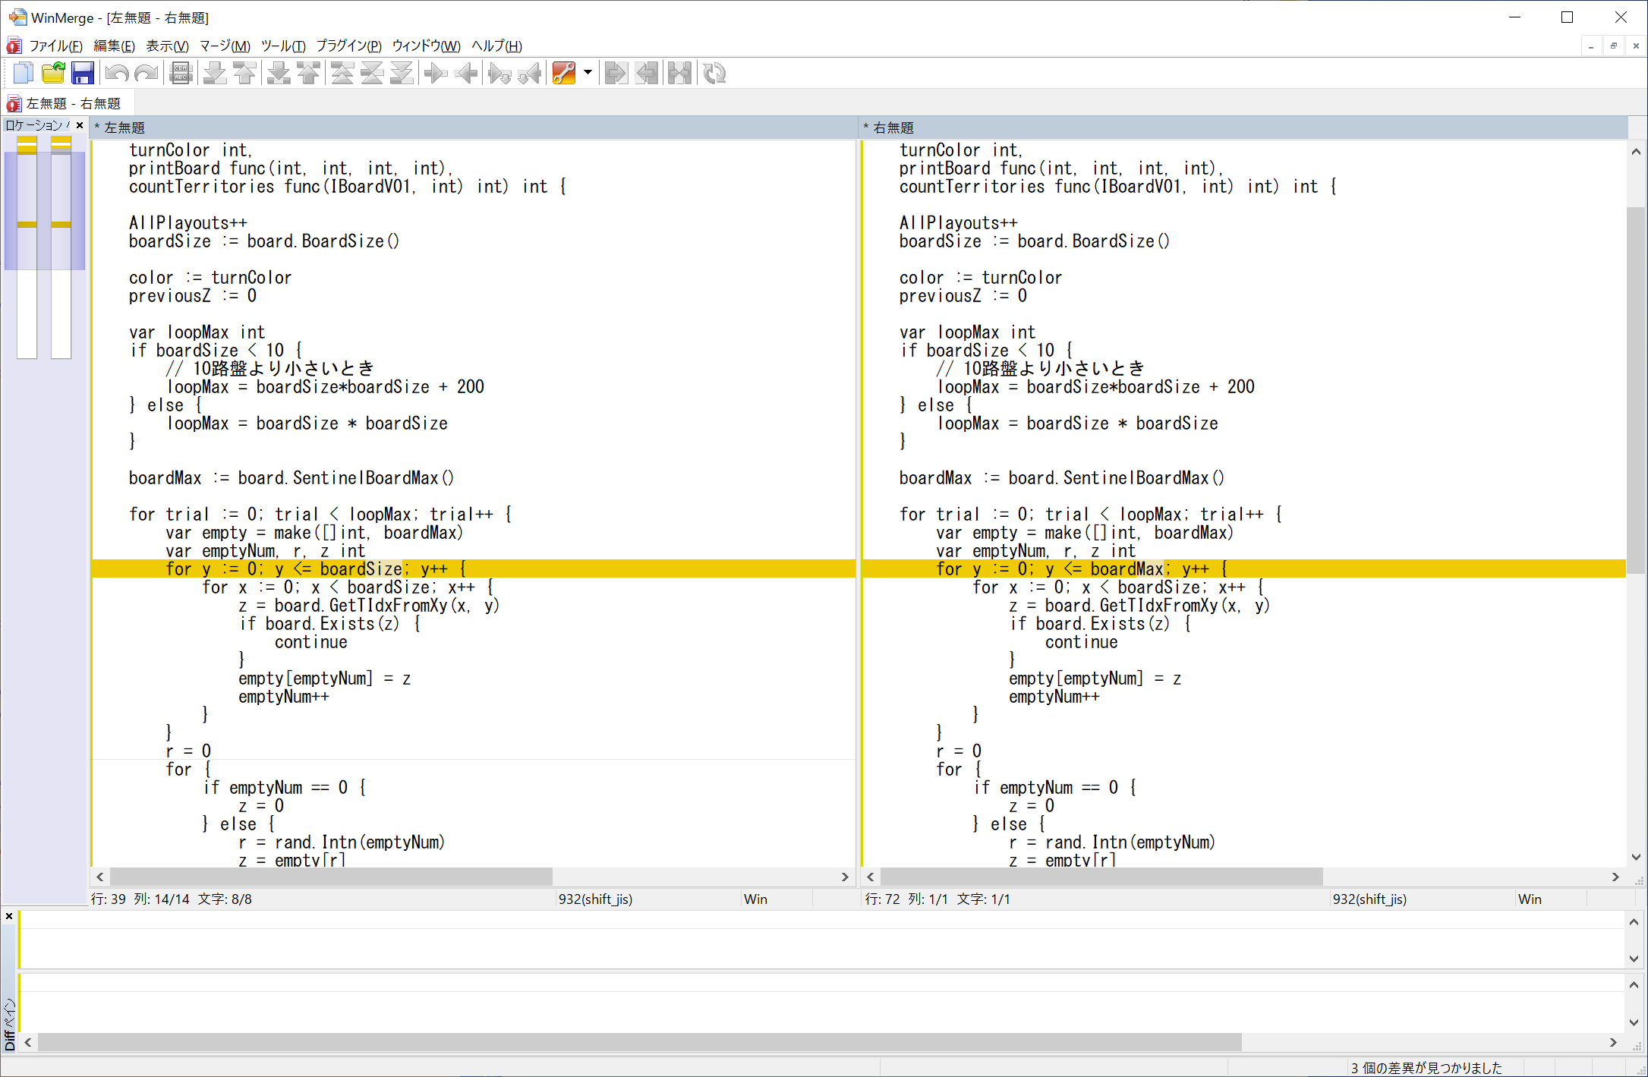Close the ロケーション pane
Viewport: 1648px width, 1077px height.
(x=80, y=125)
